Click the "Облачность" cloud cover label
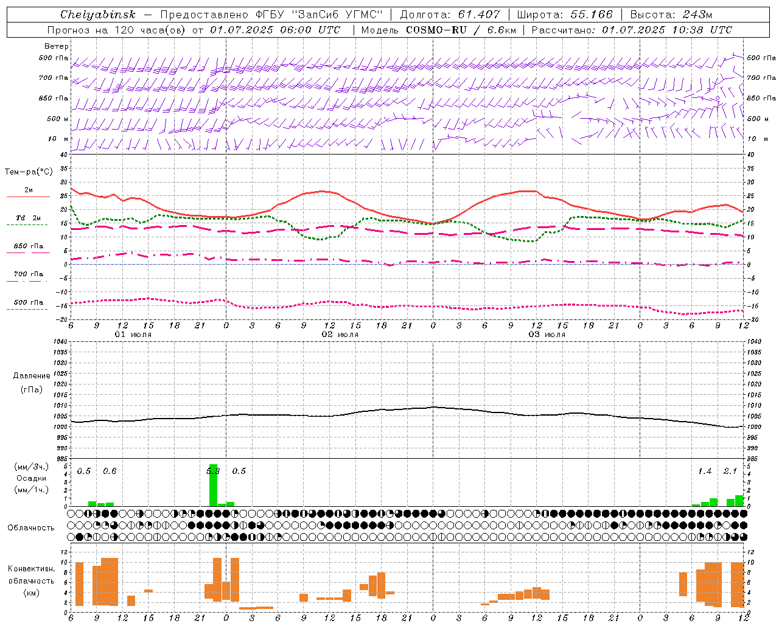The image size is (779, 623). [31, 527]
